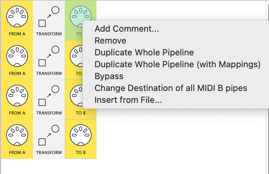Select Insert from File... menu option
The image size is (269, 174).
point(128,100)
